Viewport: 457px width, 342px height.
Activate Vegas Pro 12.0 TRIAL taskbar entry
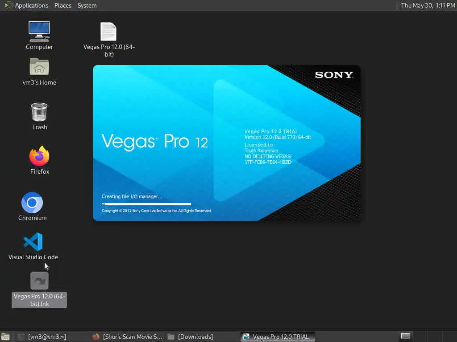(x=278, y=337)
